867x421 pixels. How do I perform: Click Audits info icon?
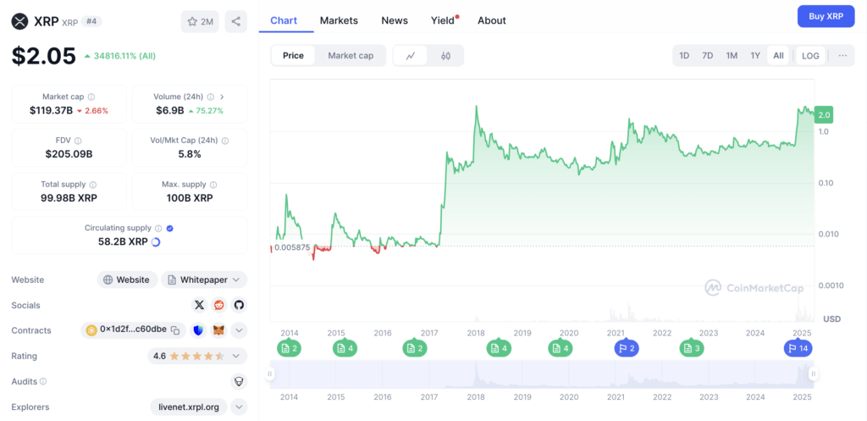click(43, 381)
